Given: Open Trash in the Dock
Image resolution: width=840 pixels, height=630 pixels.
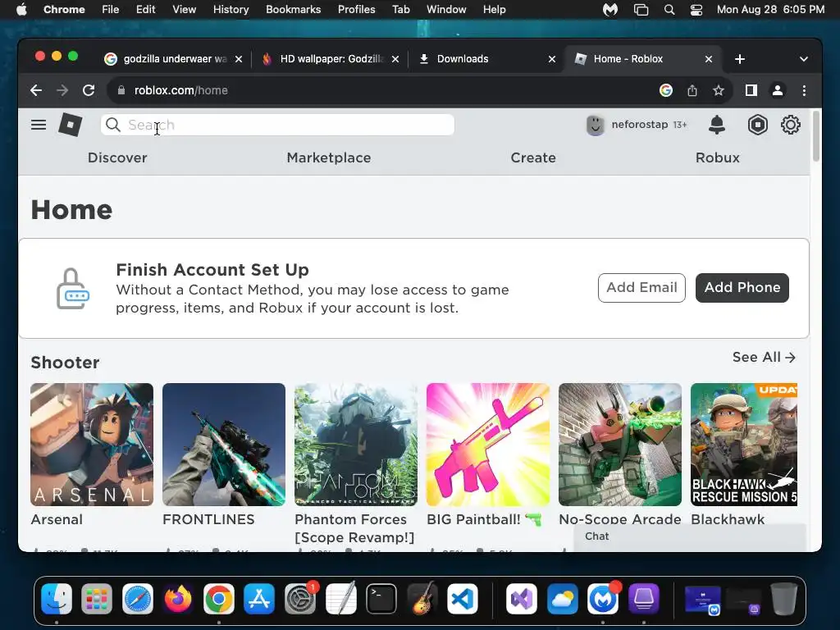Looking at the screenshot, I should tap(783, 598).
